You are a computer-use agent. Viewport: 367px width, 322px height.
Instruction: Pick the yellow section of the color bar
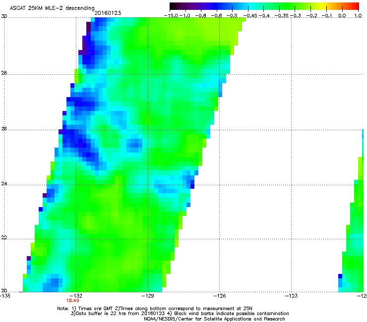(x=324, y=6)
